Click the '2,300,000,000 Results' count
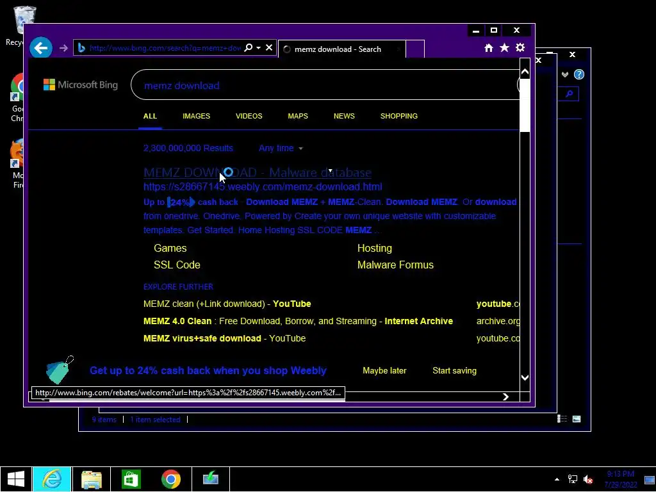The width and height of the screenshot is (656, 492). 188,148
